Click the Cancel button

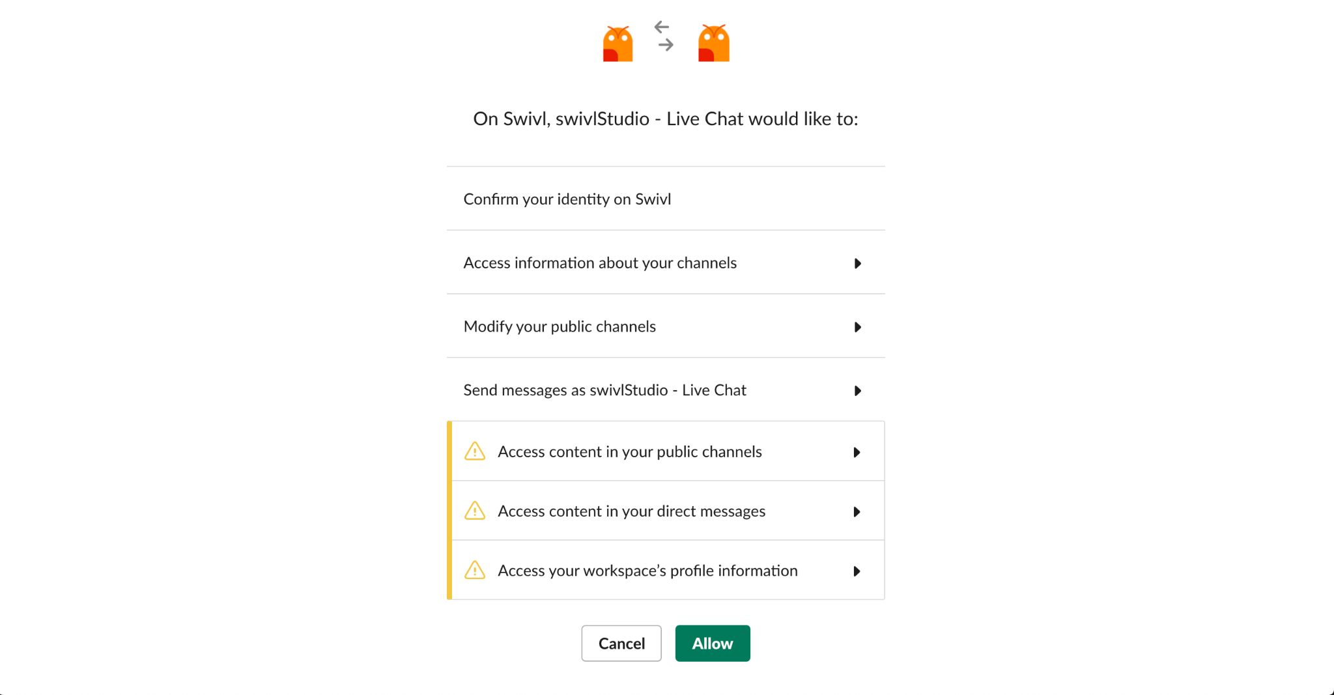(621, 643)
